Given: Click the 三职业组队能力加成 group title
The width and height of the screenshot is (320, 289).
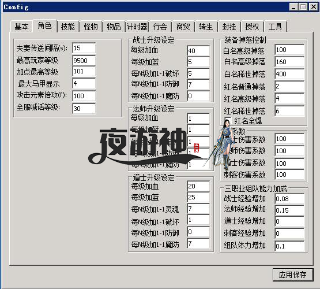Looking at the screenshot, I should (x=255, y=188).
